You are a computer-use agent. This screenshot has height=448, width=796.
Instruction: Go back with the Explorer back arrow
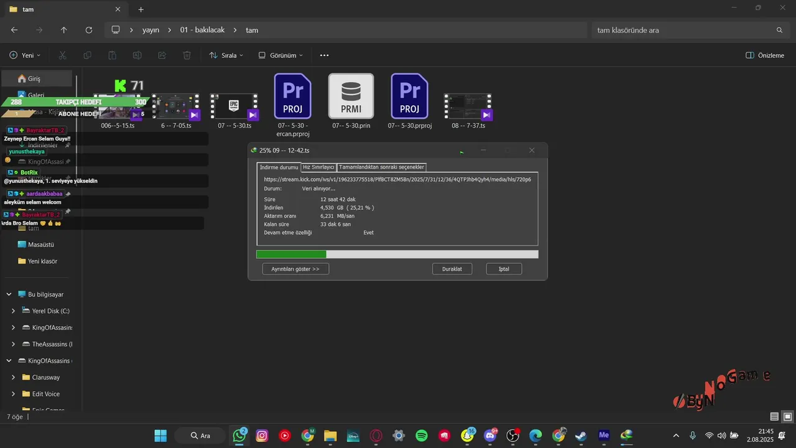(x=14, y=30)
